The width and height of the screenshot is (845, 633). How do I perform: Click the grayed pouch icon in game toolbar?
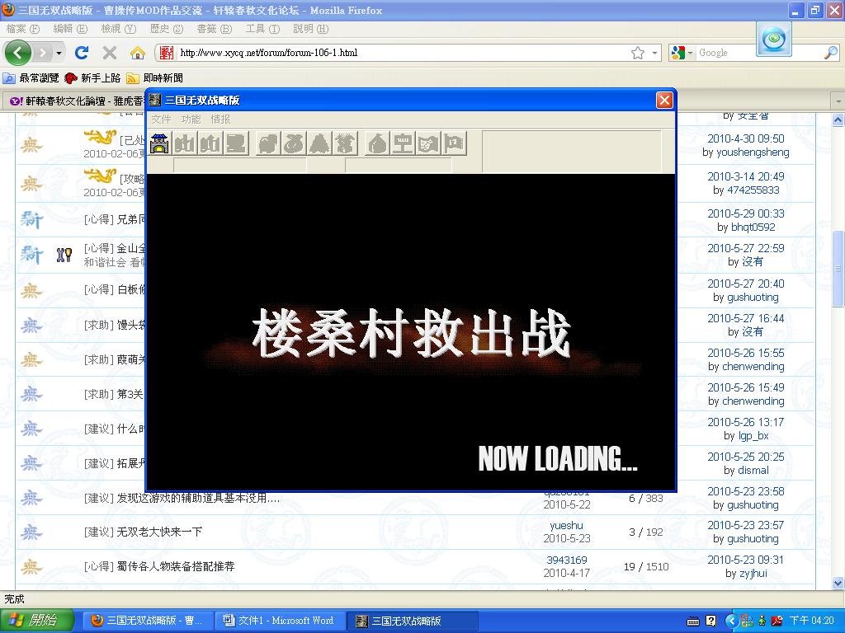376,143
